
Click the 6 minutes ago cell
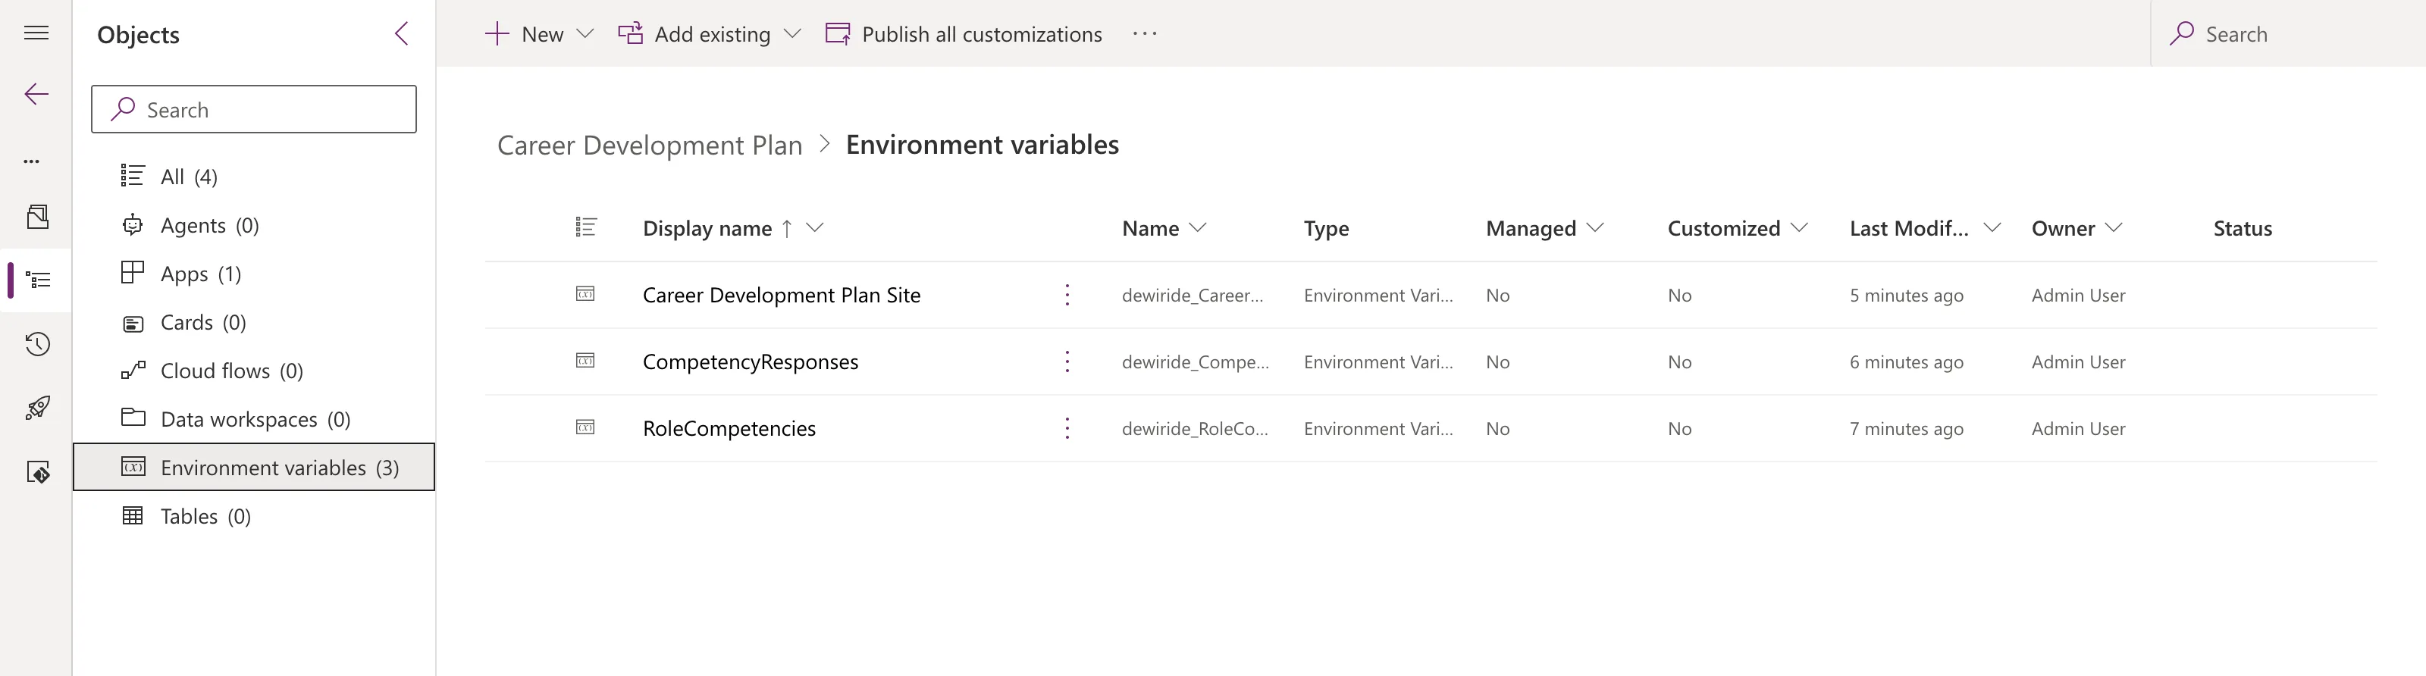(1906, 361)
